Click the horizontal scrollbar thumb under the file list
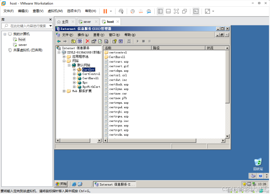The height and width of the screenshot is (194, 270). point(152,141)
